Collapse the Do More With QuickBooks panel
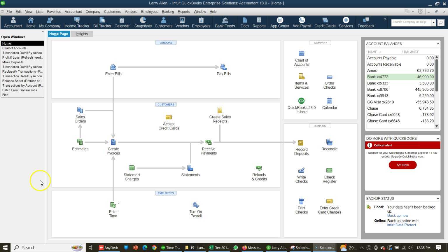 pos(438,139)
